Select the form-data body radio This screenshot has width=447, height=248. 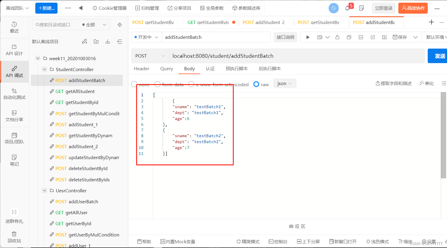click(158, 84)
